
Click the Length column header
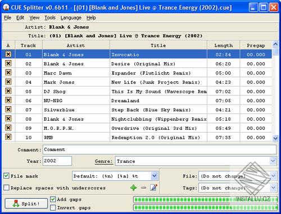click(223, 45)
